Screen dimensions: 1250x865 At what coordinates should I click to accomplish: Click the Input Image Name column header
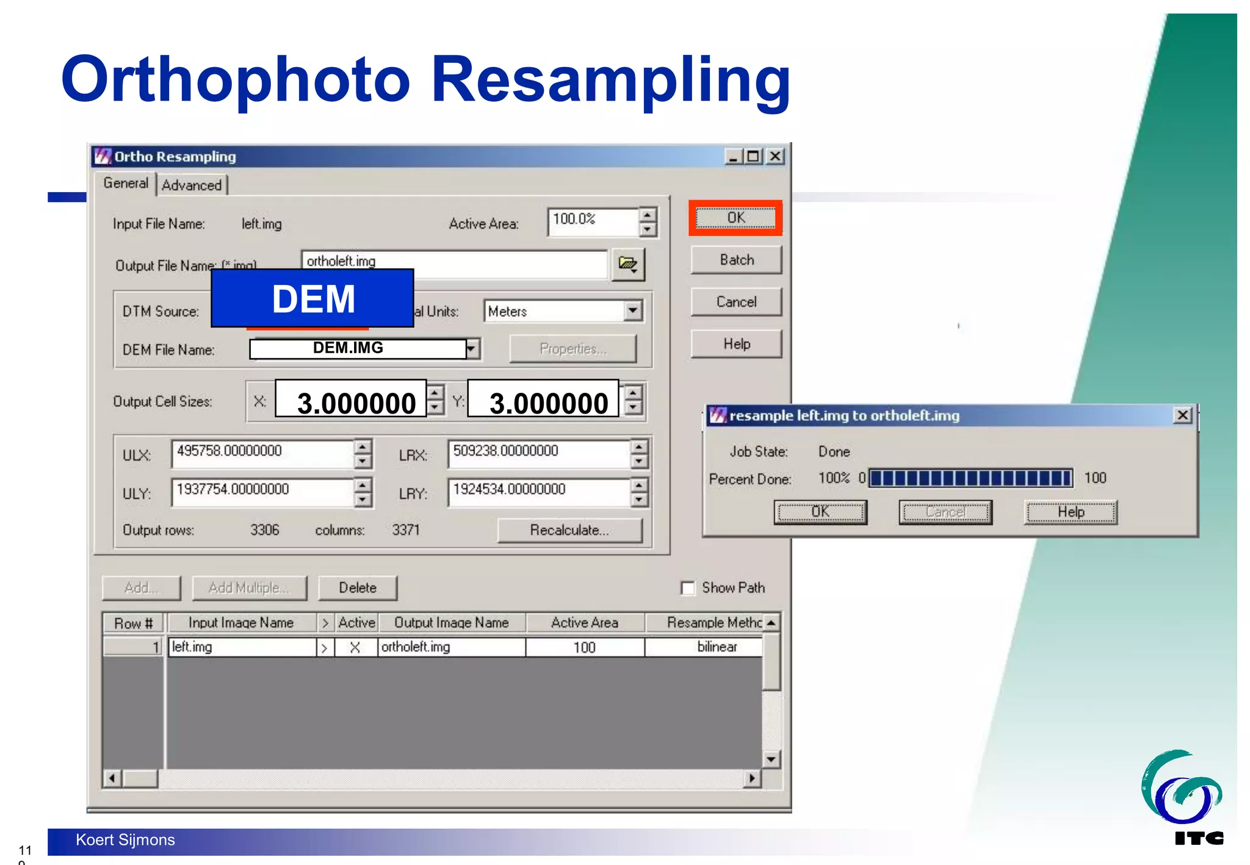point(242,623)
